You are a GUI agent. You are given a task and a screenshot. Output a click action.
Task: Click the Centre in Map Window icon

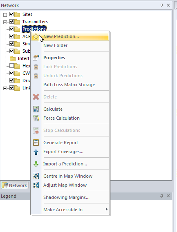[36, 176]
